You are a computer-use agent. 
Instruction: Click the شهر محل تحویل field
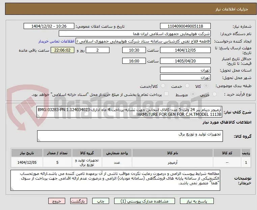[185, 77]
